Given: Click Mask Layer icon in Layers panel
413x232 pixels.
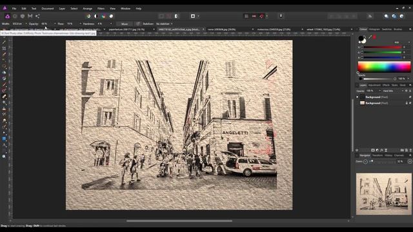Looking at the screenshot, I should point(373,150).
